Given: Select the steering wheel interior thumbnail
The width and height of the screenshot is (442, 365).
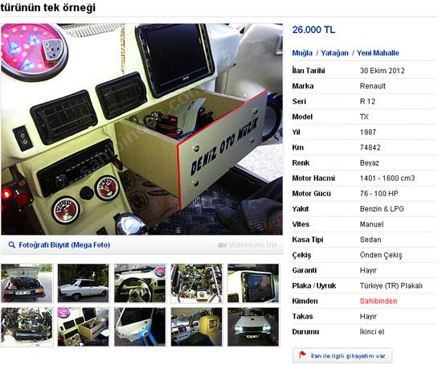Looking at the screenshot, I should (140, 283).
